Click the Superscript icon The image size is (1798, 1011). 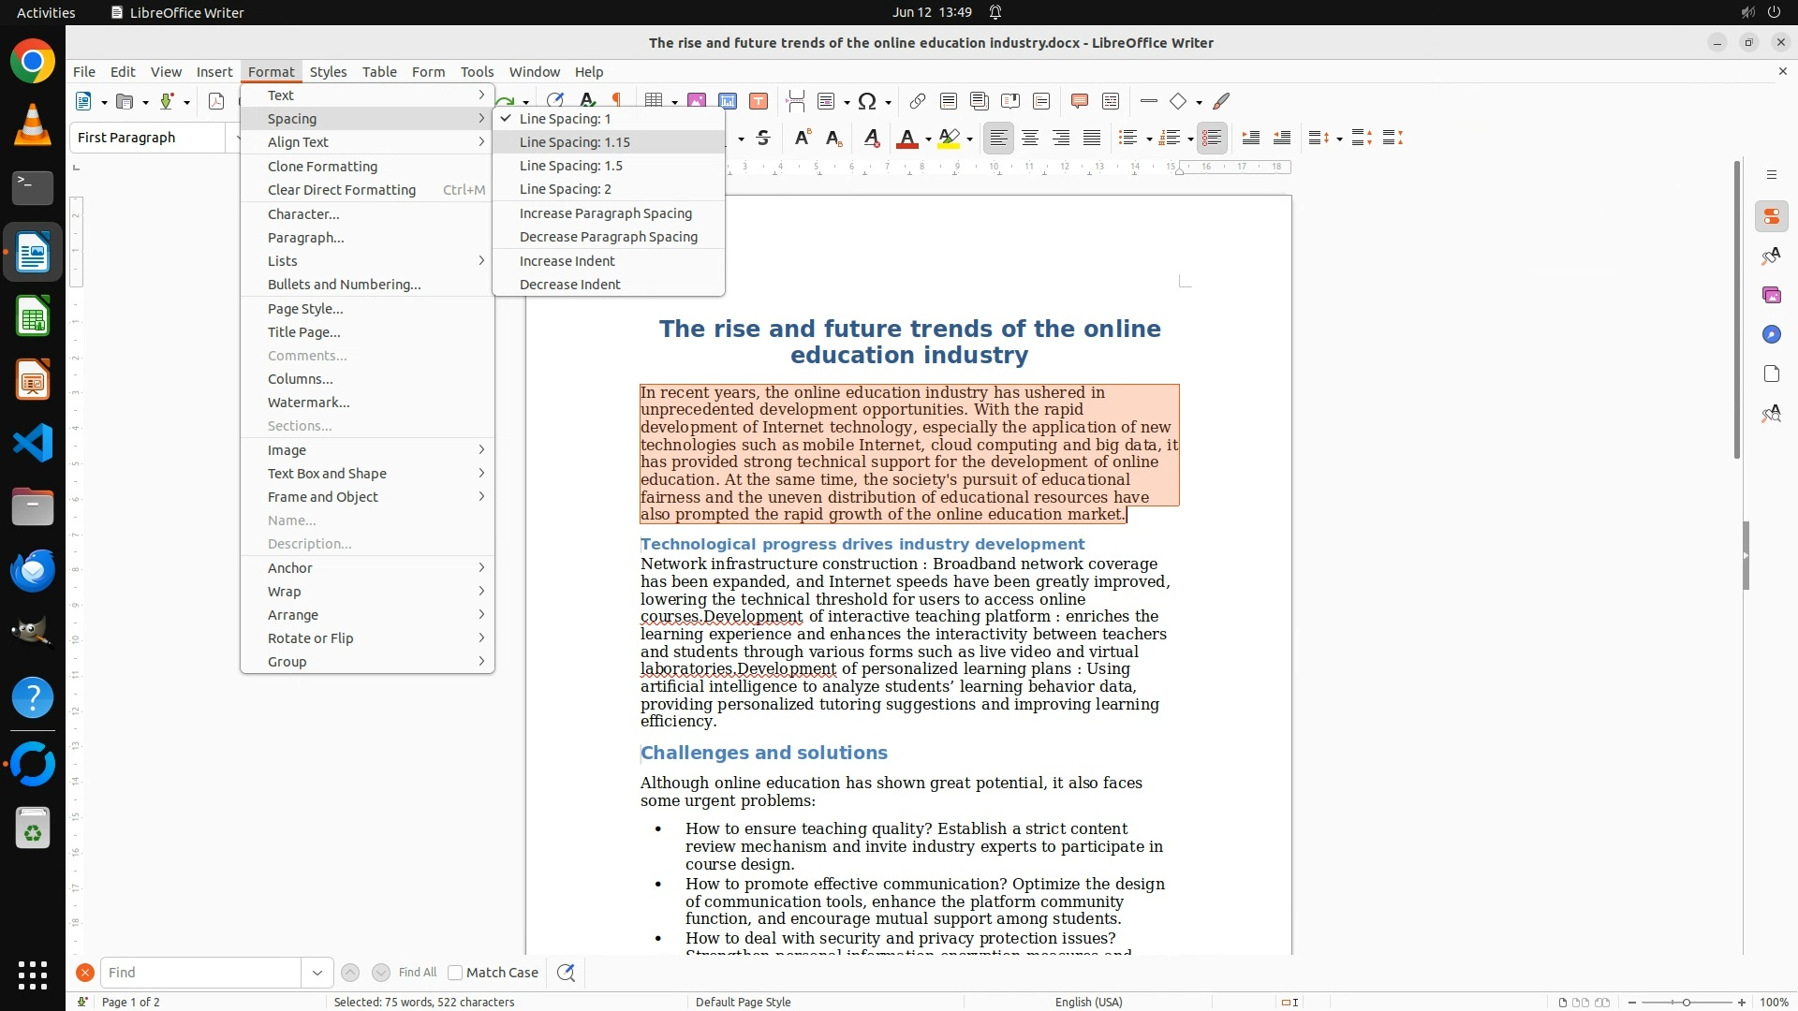tap(802, 139)
